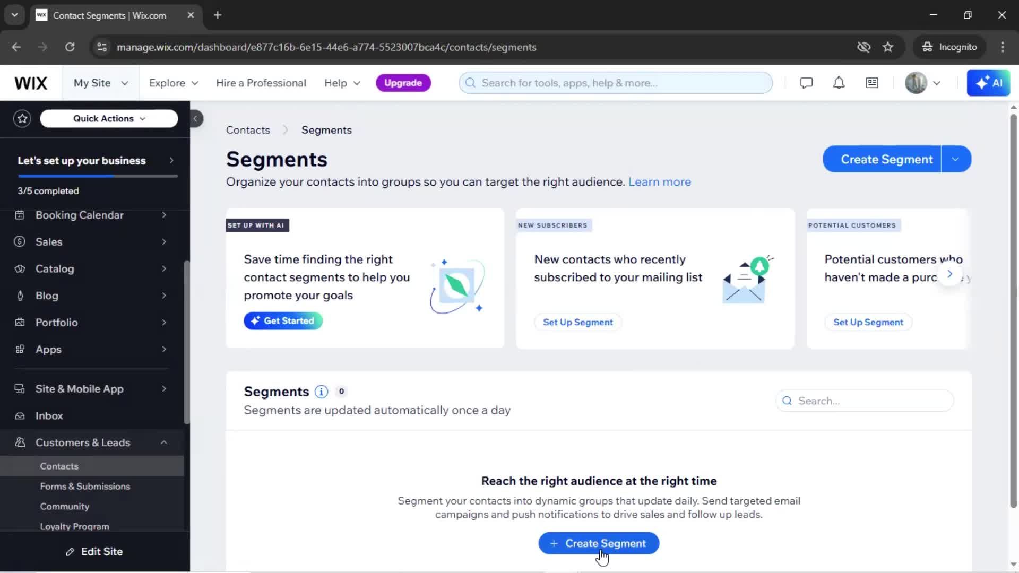Go back with the browser back arrow
This screenshot has height=573, width=1019.
coord(16,47)
